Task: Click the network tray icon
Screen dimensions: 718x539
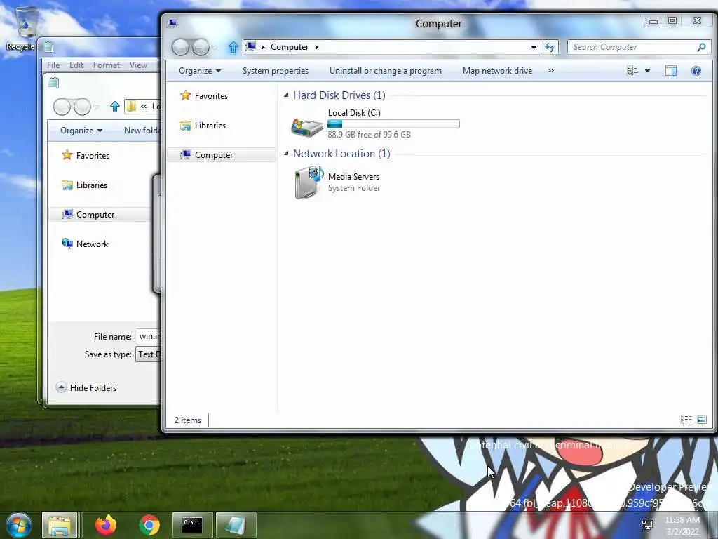Action: pyautogui.click(x=647, y=525)
